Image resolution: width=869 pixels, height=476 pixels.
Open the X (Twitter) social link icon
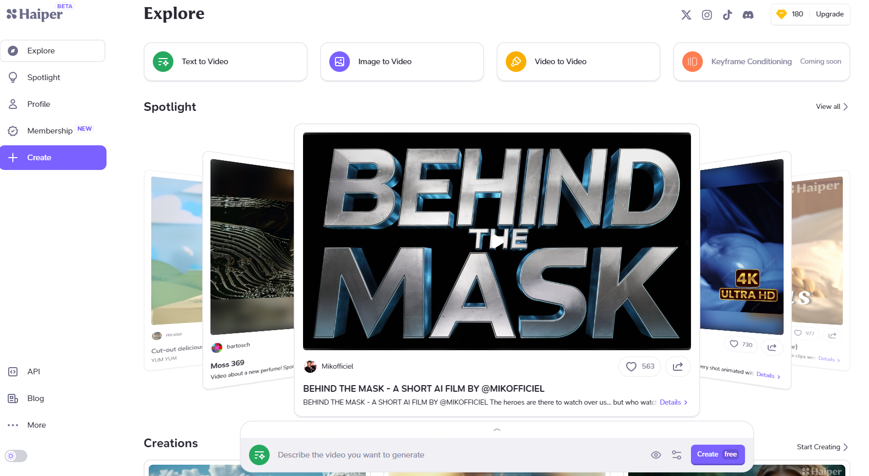(686, 15)
